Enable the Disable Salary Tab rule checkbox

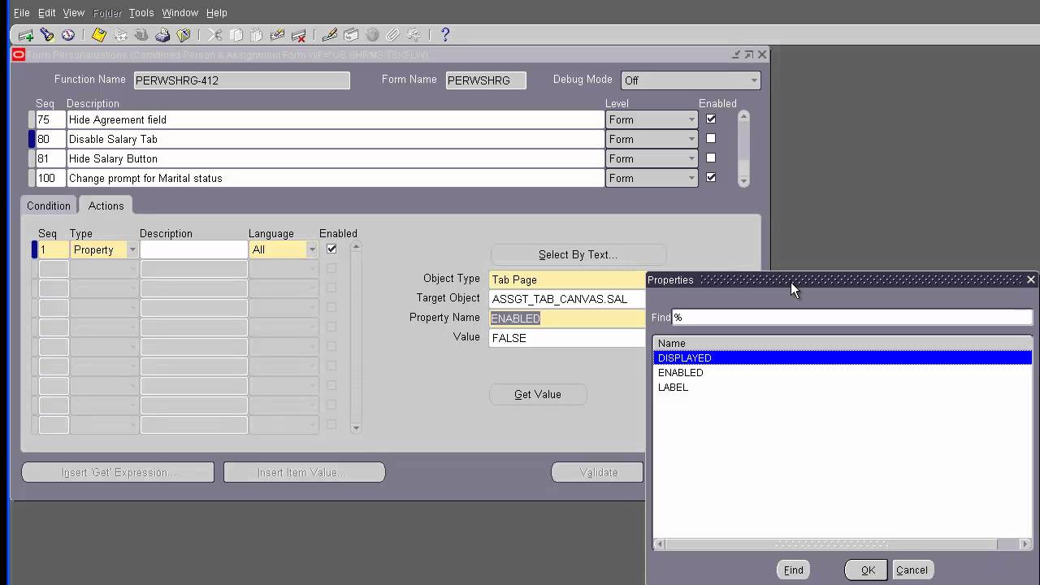tap(711, 138)
